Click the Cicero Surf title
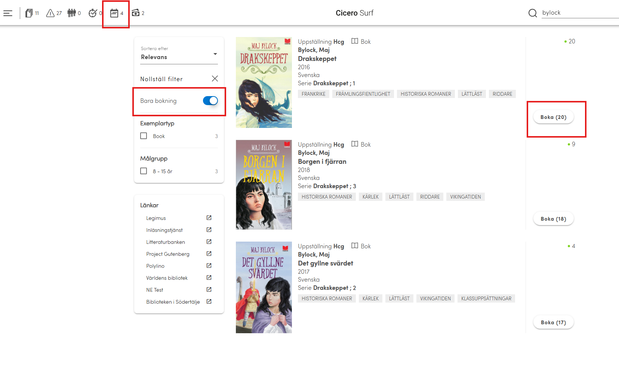 coord(354,13)
